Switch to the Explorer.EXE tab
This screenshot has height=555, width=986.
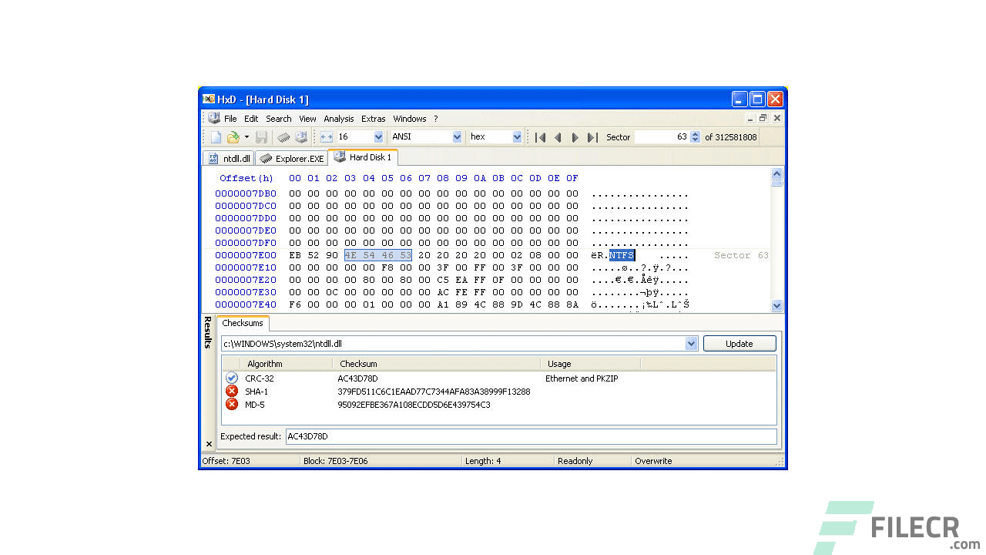[x=291, y=157]
